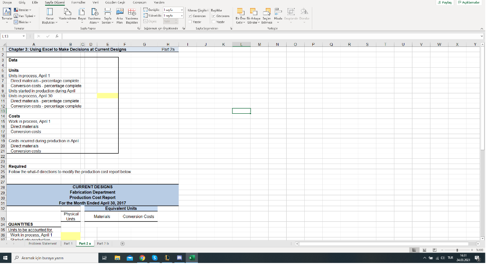The height and width of the screenshot is (273, 486).
Task: Toggle Kılavuz Çizgileri Görünüm checkbox
Action: click(190, 16)
